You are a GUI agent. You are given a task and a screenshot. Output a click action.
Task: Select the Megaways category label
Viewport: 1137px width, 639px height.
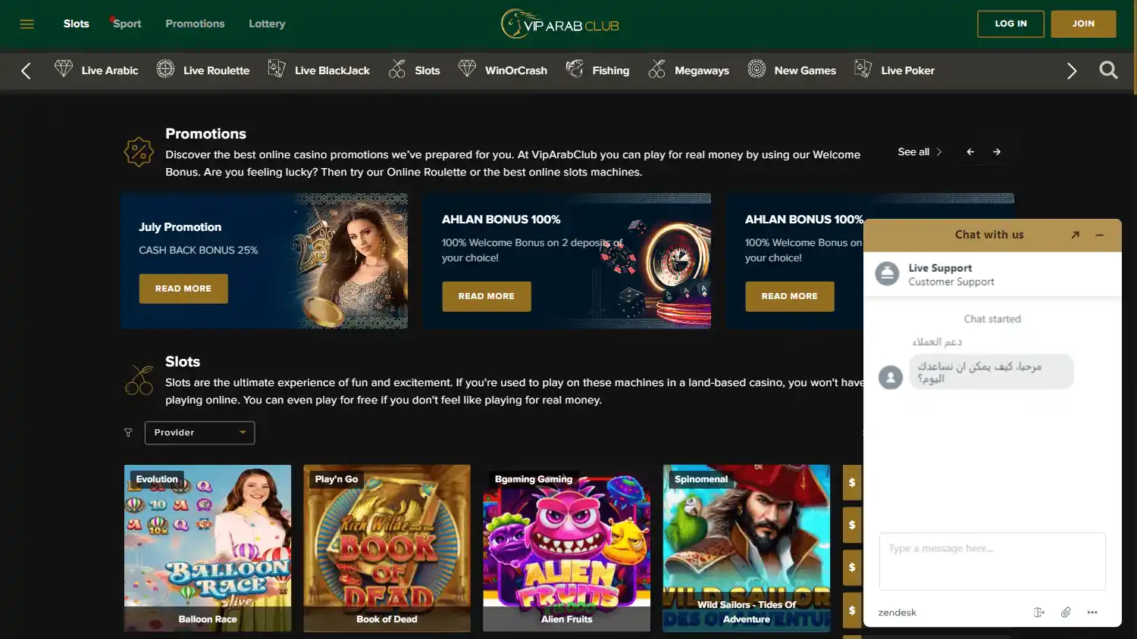[x=702, y=70]
